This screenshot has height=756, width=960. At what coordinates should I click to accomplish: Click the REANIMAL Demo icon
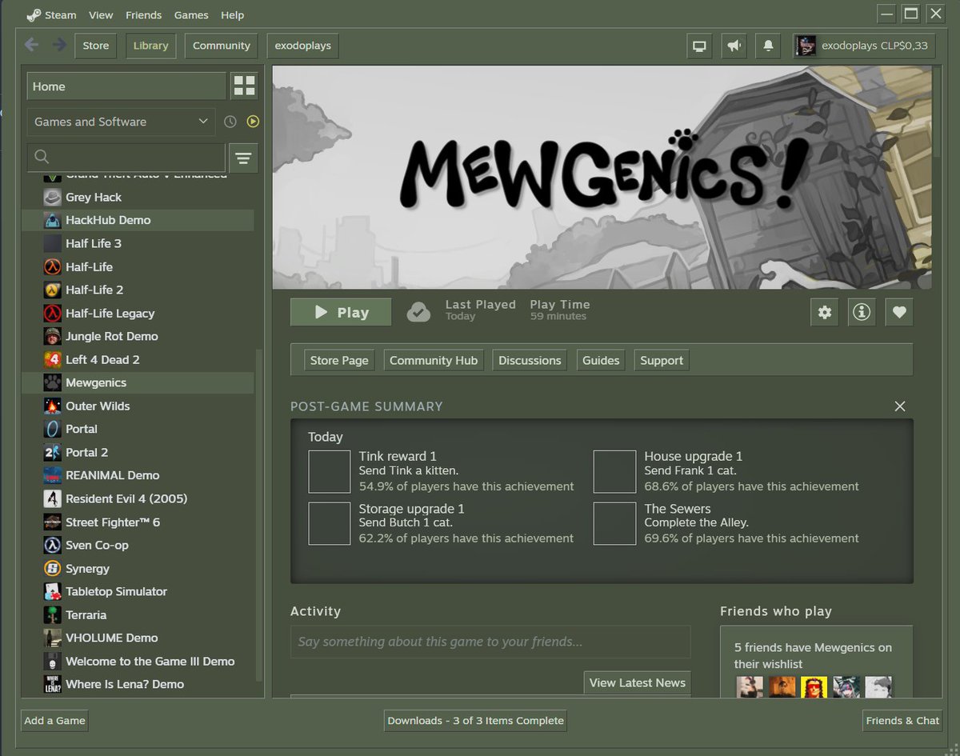point(52,475)
